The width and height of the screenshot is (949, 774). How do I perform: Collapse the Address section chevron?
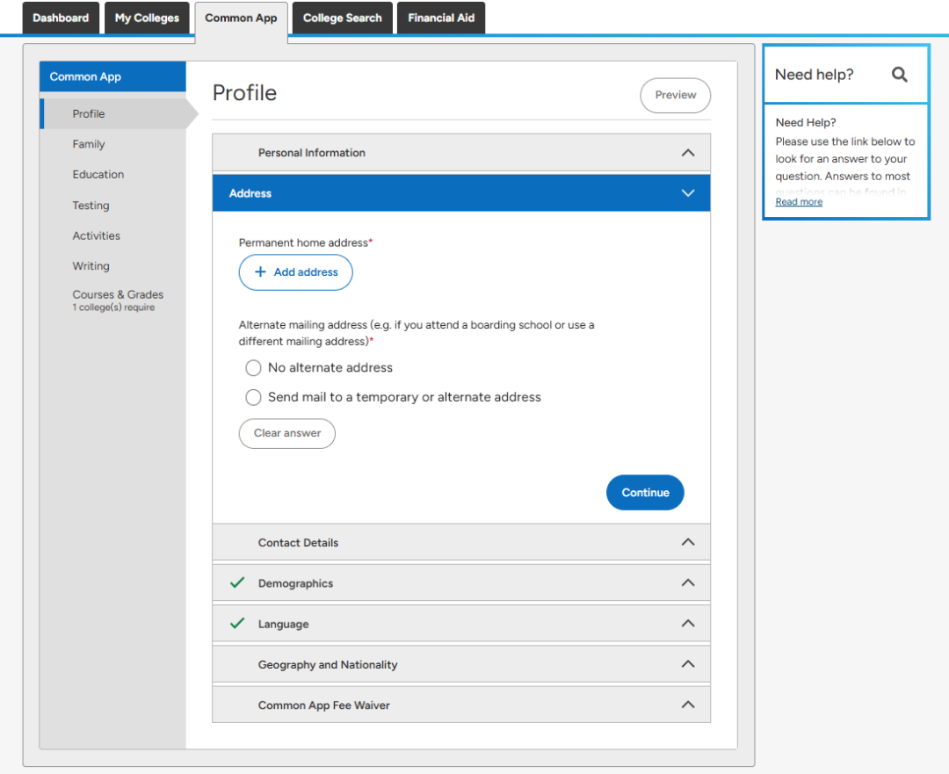688,193
